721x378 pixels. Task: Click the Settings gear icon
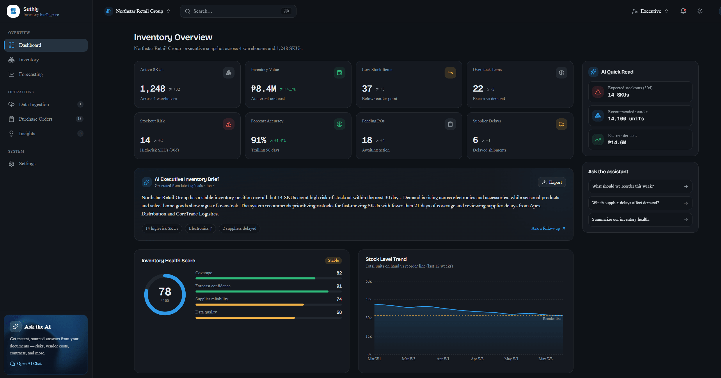11,164
